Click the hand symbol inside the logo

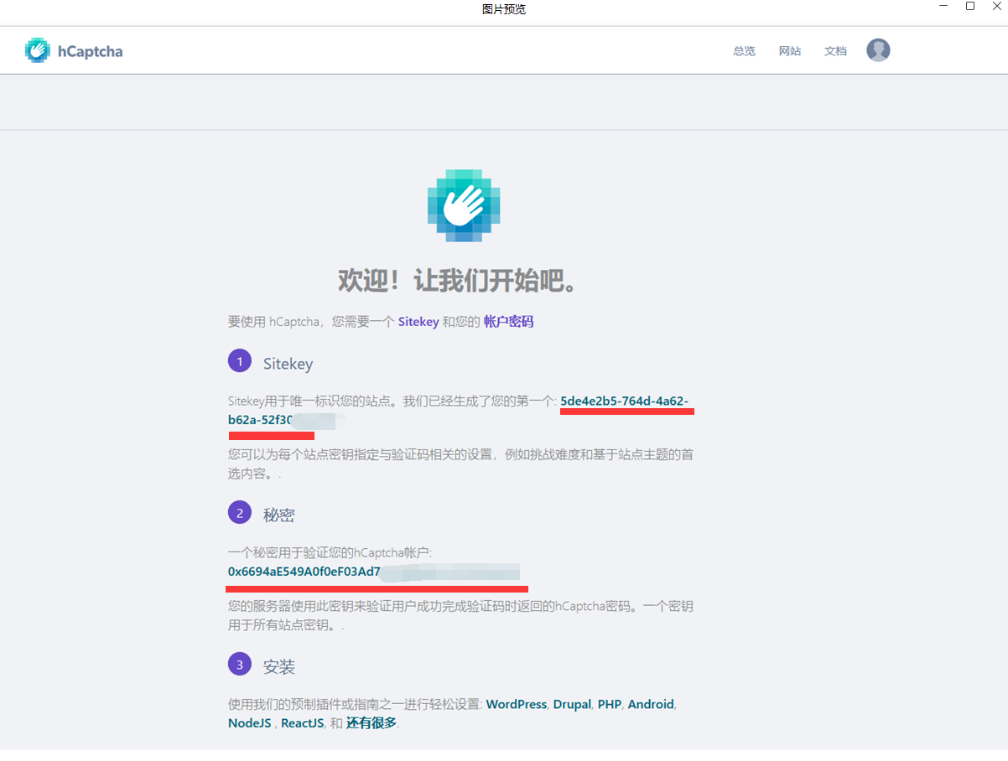(x=37, y=49)
